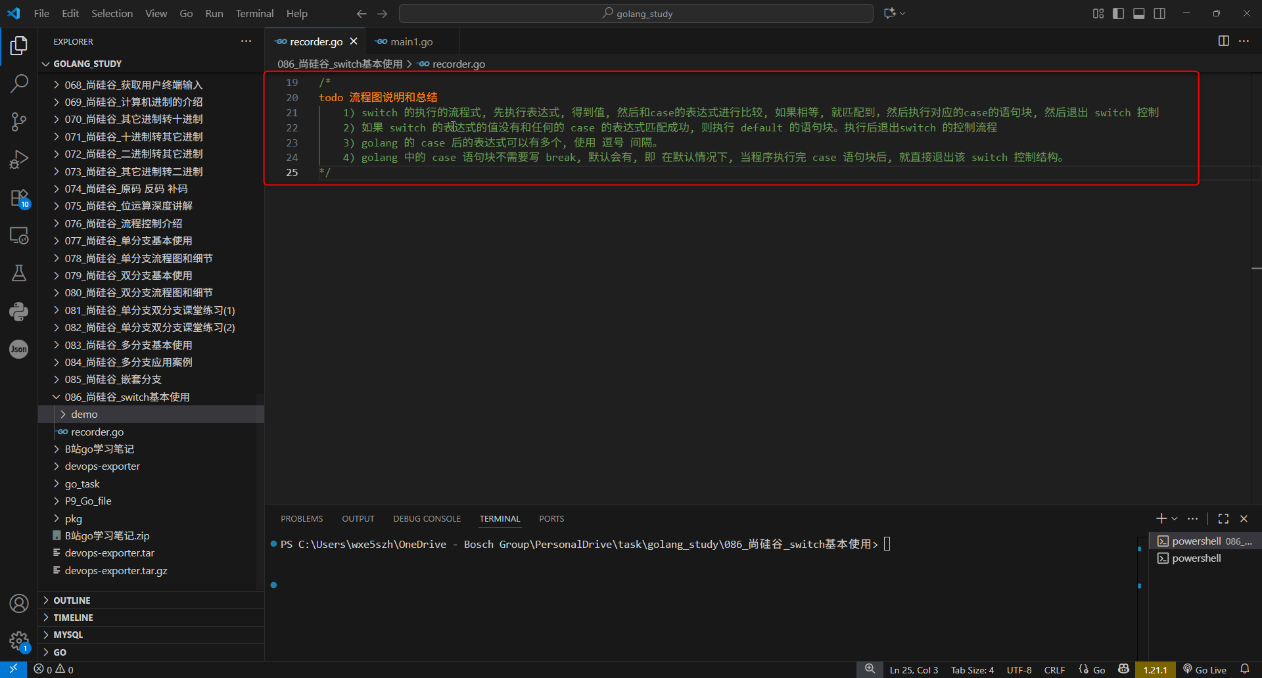This screenshot has width=1262, height=678.
Task: Open the Explorer view in activity bar
Action: 19,45
